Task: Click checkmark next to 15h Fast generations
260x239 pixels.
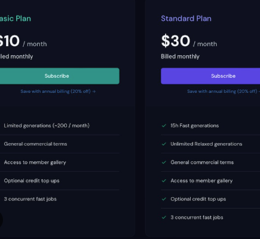Action: point(164,126)
